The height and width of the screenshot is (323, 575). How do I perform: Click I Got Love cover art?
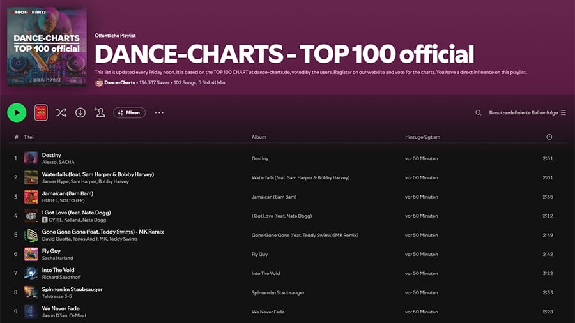coord(31,216)
